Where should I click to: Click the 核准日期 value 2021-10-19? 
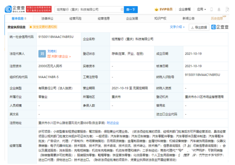(x=193, y=66)
